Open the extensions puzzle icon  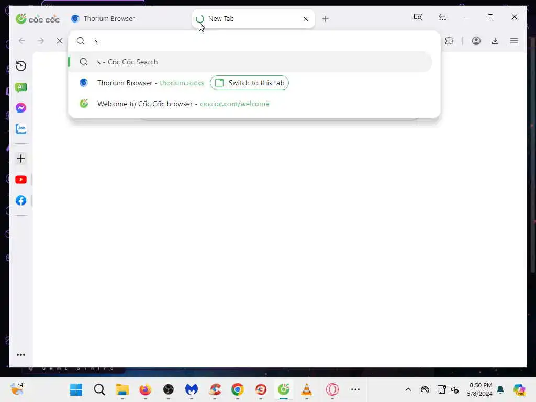[449, 41]
